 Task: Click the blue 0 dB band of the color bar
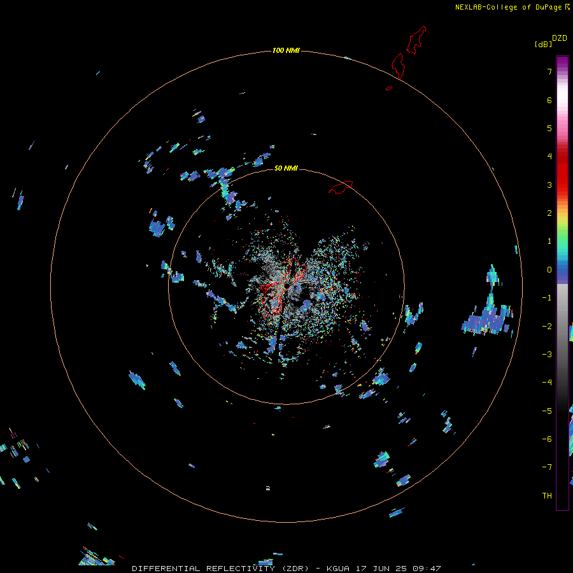pos(562,271)
